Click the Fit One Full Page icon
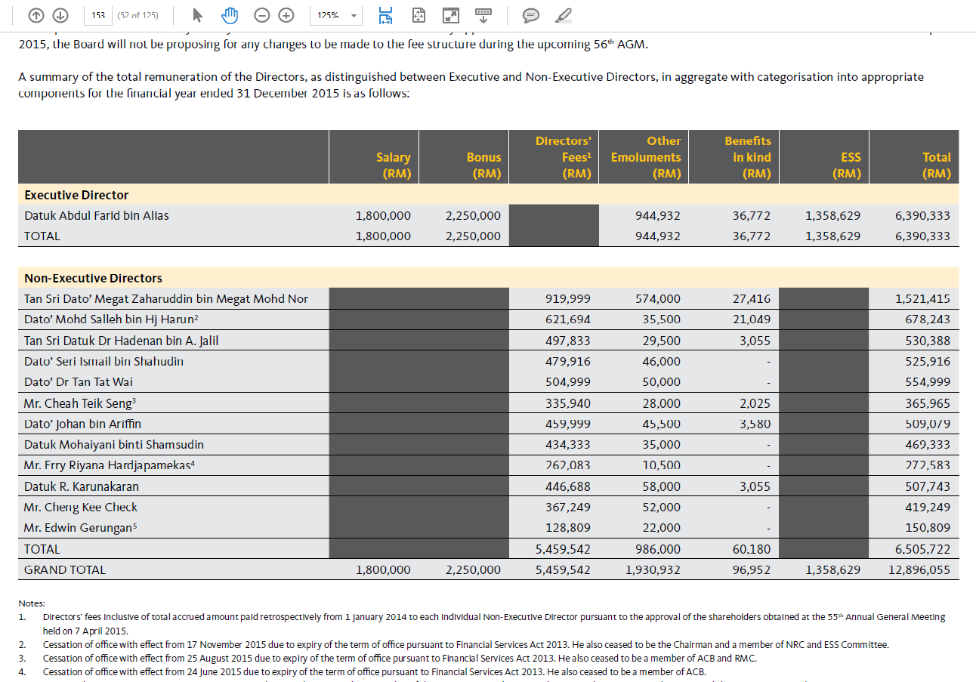Image resolution: width=976 pixels, height=682 pixels. pyautogui.click(x=419, y=15)
